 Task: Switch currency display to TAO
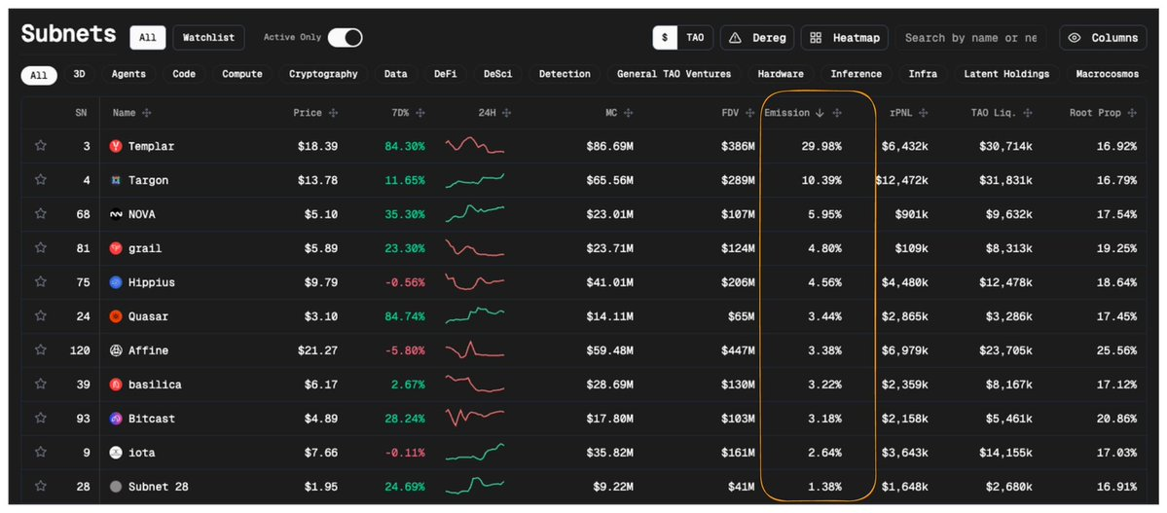pos(695,38)
